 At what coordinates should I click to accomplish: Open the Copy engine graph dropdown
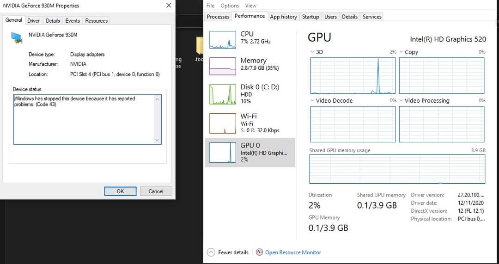401,52
